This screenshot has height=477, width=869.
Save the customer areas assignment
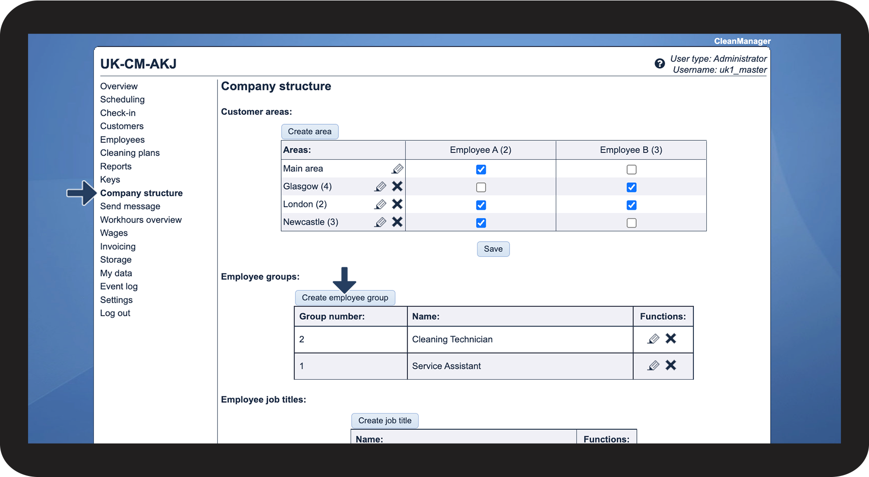tap(493, 249)
